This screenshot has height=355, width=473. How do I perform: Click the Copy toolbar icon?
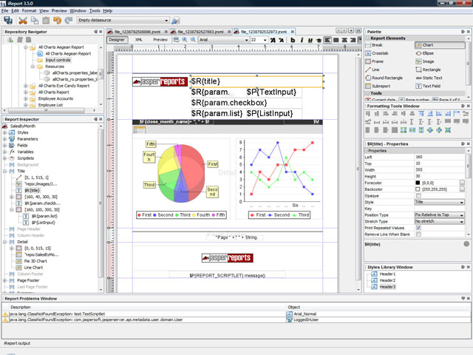(35, 20)
